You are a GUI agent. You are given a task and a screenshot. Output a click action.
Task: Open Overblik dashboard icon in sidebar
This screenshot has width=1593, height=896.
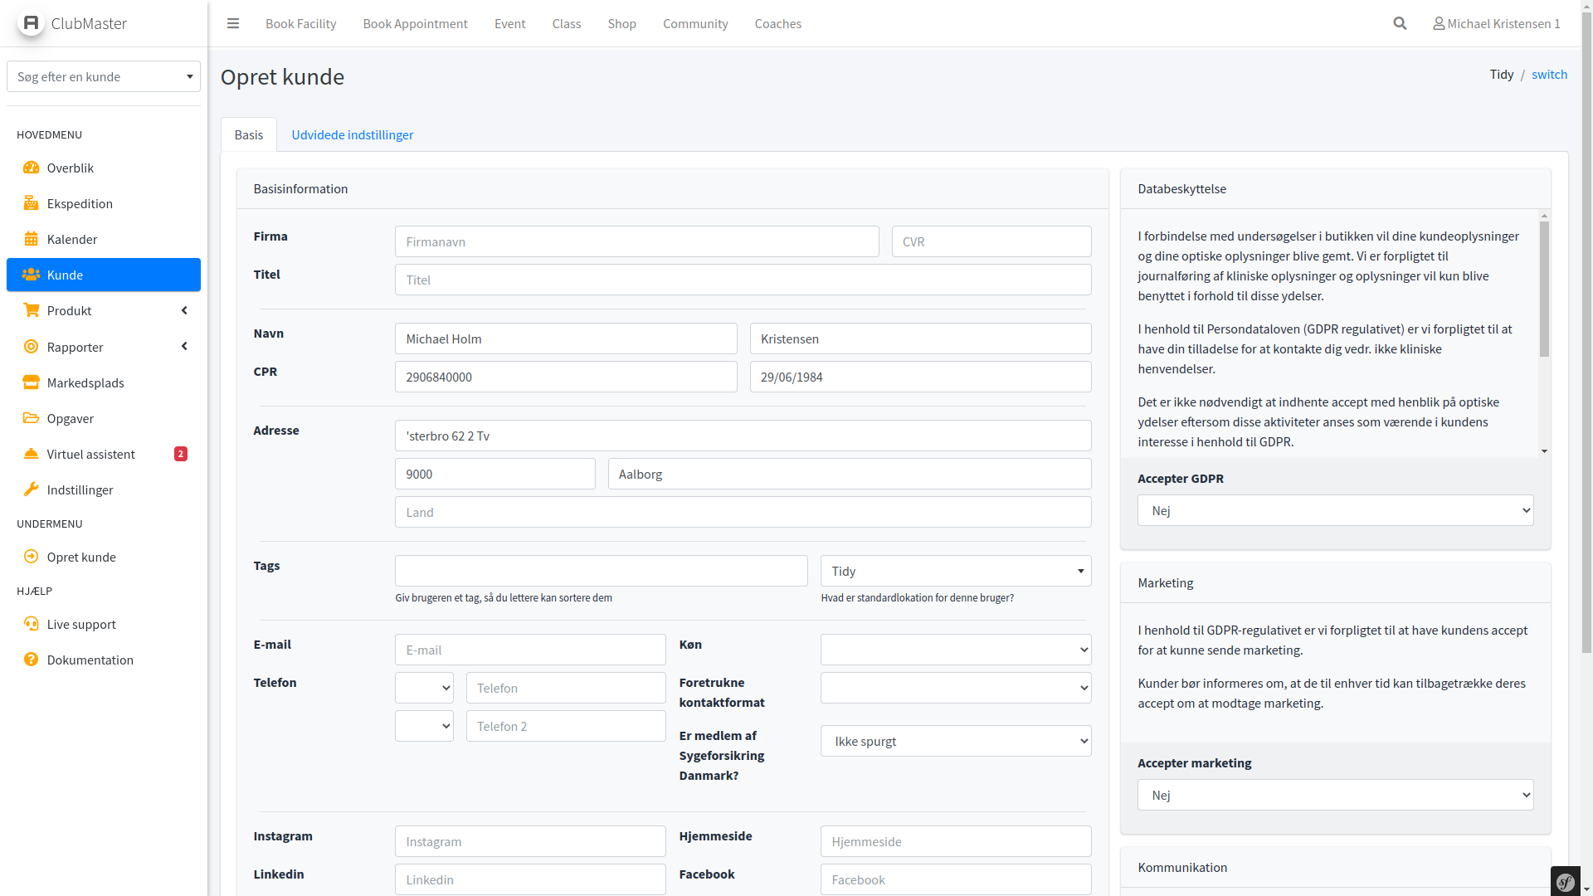click(32, 168)
